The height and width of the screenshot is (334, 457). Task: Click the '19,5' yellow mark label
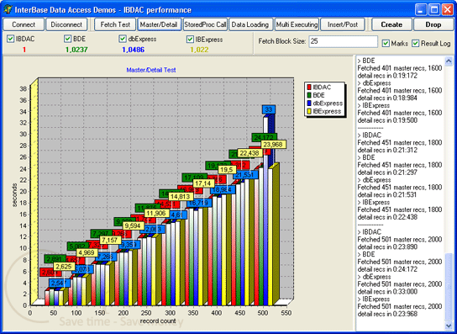coord(227,170)
